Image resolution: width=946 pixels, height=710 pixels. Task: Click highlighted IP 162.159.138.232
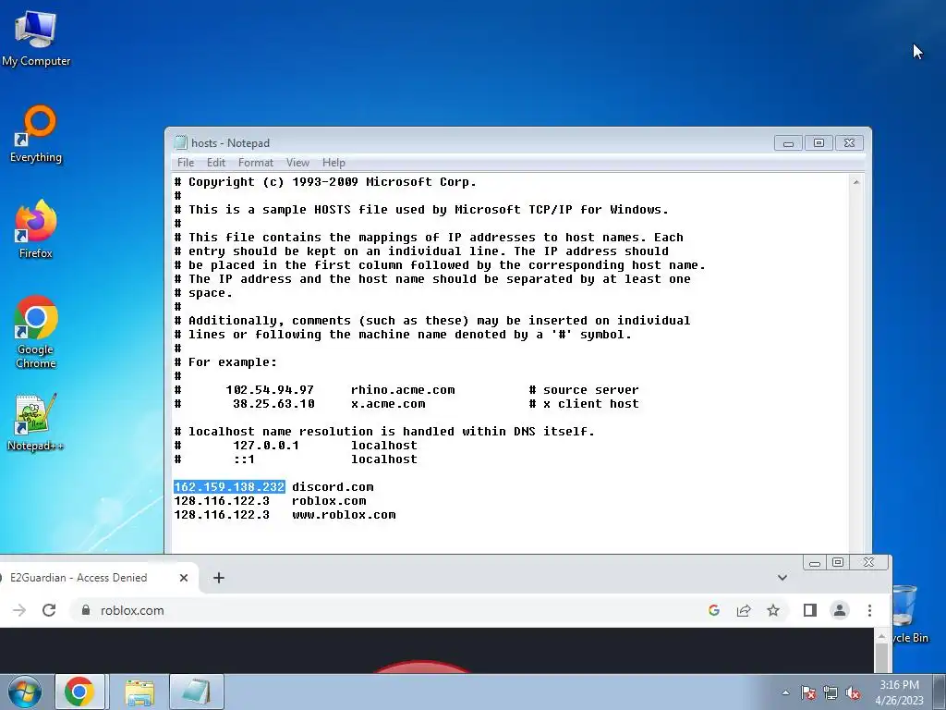coord(229,486)
